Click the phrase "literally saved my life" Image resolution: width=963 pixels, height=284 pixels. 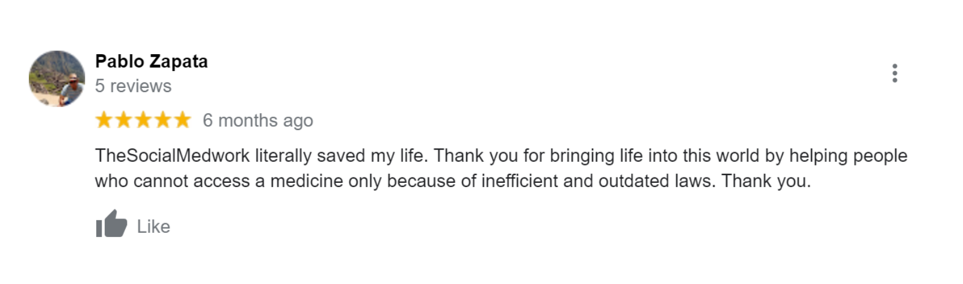(x=340, y=156)
